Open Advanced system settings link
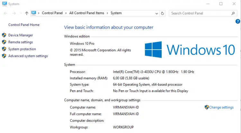Viewport: 241px width, 133px height. tap(28, 56)
